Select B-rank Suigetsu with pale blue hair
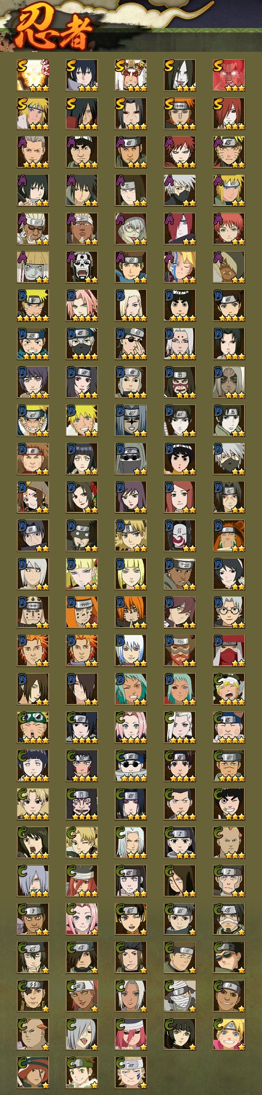 pyautogui.click(x=131, y=651)
